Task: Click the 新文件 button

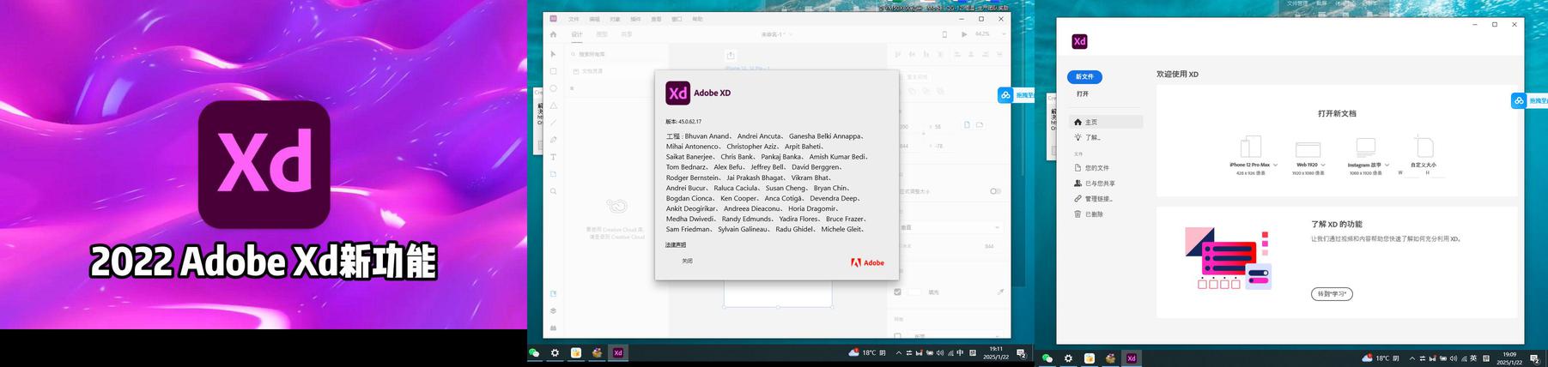Action: coord(1084,77)
